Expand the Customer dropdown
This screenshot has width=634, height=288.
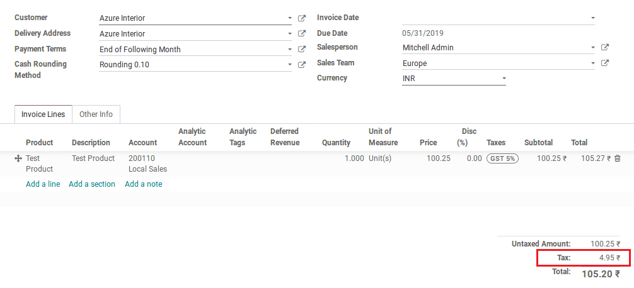tap(289, 18)
